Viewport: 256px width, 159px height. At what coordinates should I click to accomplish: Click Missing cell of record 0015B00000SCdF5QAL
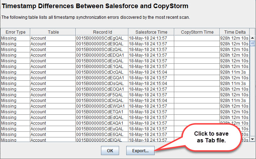point(15,95)
